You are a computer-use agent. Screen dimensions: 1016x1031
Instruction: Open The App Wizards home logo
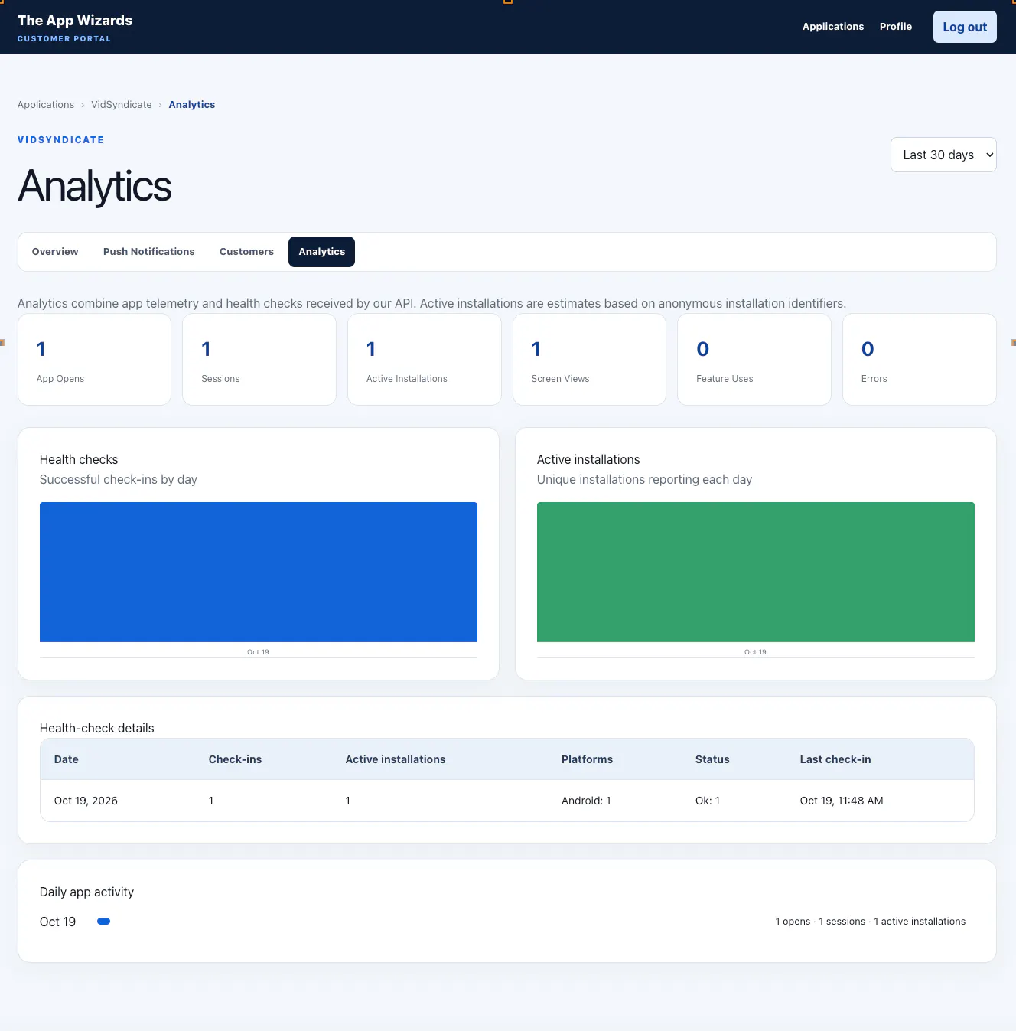click(x=75, y=28)
